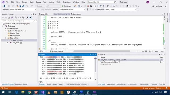Image resolution: width=170 pixels, height=95 pixels.
Task: Open Chrome from the taskbar
Action: pos(29,92)
